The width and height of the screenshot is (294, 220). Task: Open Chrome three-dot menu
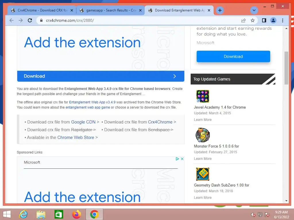click(x=283, y=20)
